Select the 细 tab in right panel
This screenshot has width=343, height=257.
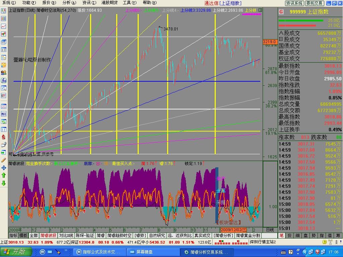pyautogui.click(x=297, y=236)
